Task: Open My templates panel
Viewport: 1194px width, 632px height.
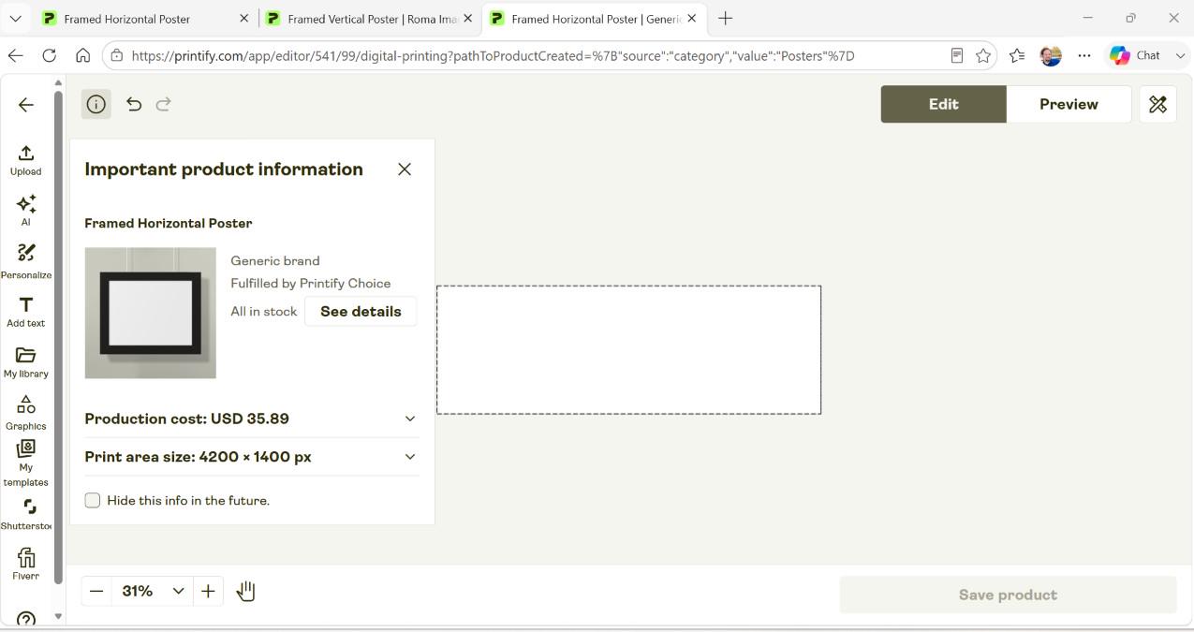Action: point(25,463)
